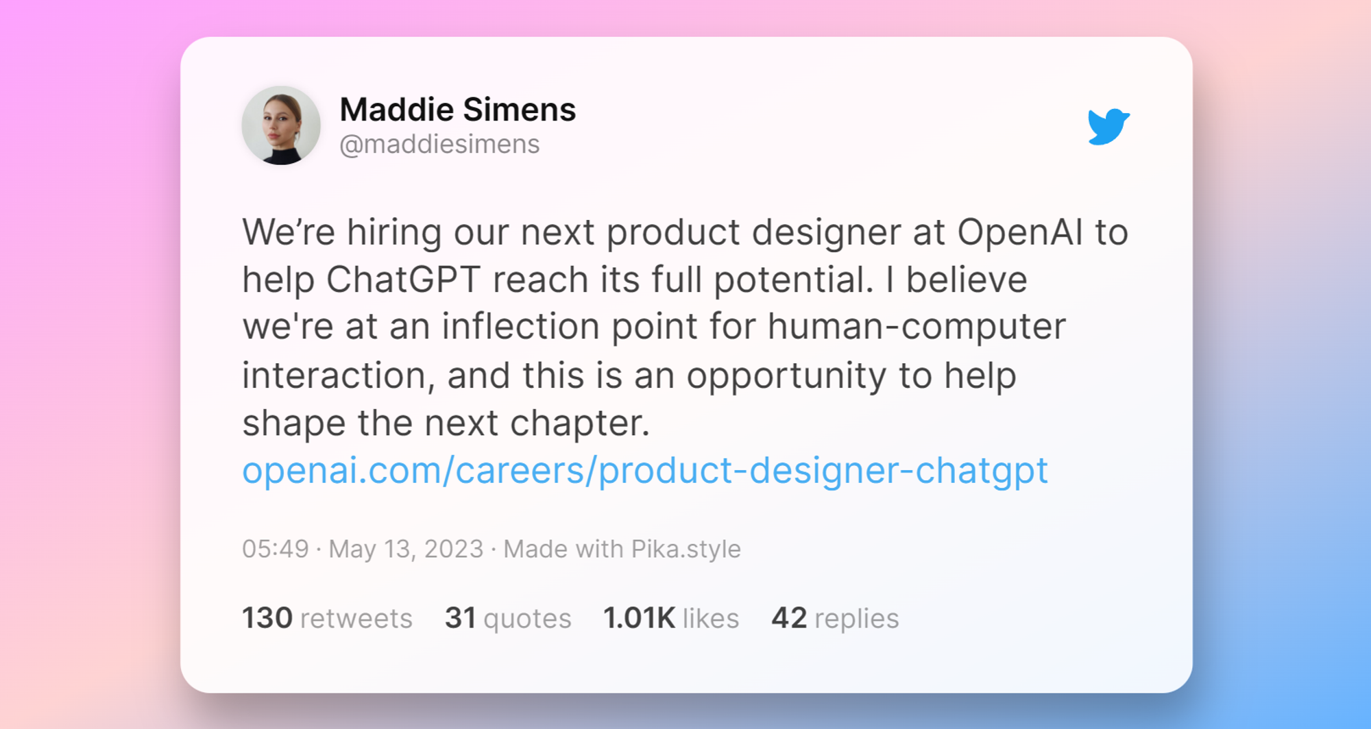Select the word ChatGPT in the tweet

(x=403, y=280)
